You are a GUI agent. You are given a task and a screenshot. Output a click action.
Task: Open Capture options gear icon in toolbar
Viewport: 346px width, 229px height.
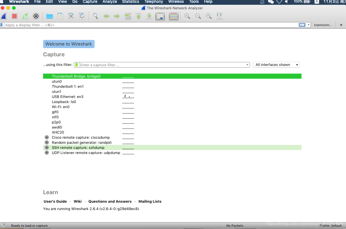coord(36,16)
